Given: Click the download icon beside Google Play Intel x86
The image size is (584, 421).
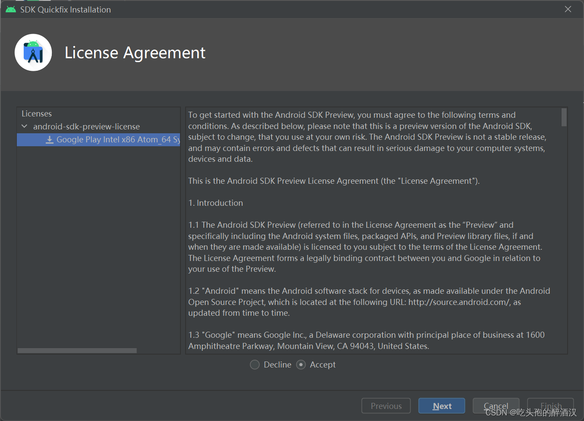Looking at the screenshot, I should click(50, 140).
